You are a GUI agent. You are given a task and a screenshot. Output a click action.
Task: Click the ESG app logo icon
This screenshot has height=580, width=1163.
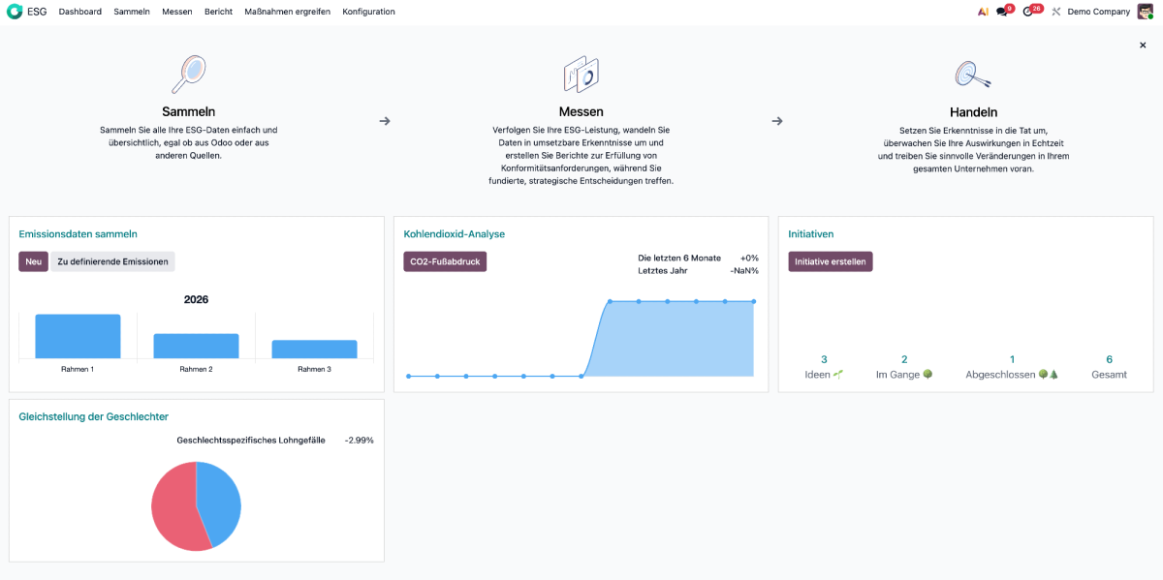point(15,12)
